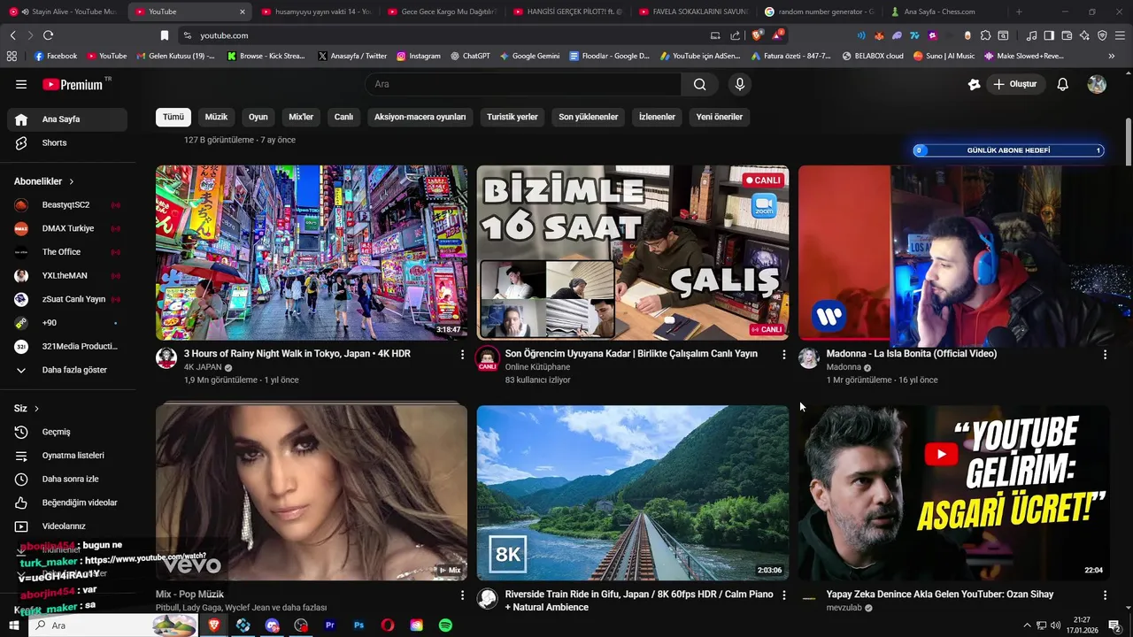Show more bookmarks overflow chevron
The width and height of the screenshot is (1133, 637).
pos(1112,56)
